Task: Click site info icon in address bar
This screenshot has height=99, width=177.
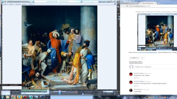Action: pos(130,6)
